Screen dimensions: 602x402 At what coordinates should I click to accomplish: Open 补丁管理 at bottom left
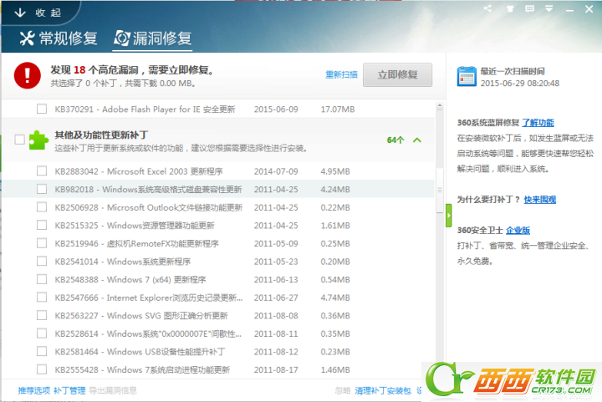click(69, 390)
